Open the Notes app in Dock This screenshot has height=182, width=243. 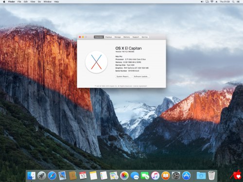tap(93, 176)
